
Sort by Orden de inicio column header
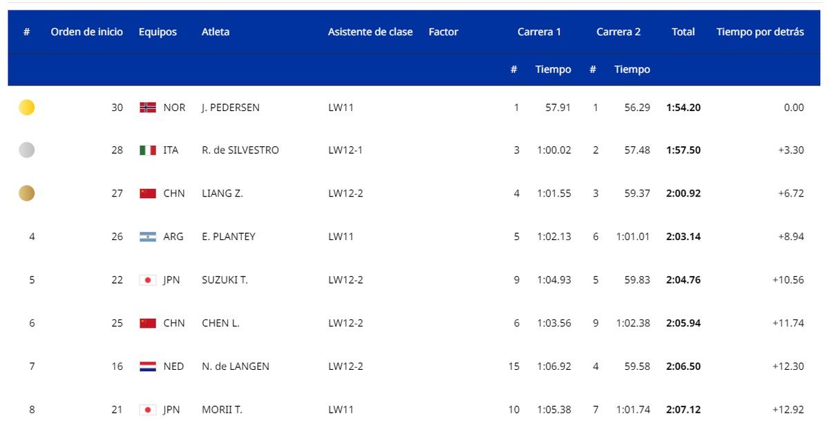tap(87, 32)
